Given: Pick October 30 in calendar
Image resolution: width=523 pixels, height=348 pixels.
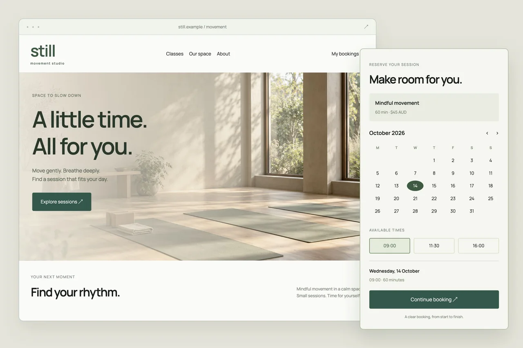Looking at the screenshot, I should pyautogui.click(x=453, y=211).
